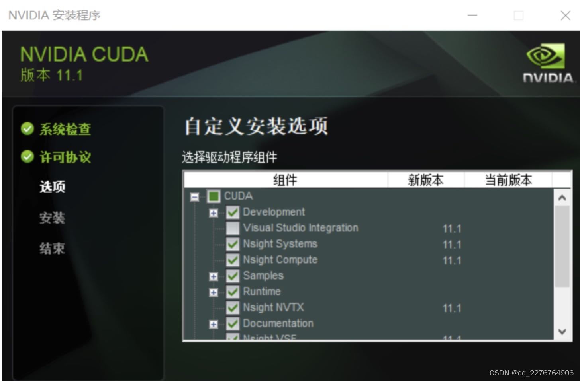Uncheck the Documentation checkbox

(233, 323)
